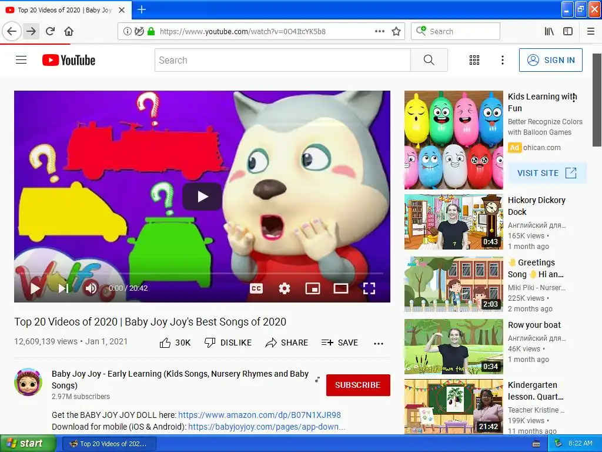Go to the YouTube home logo

tap(69, 61)
